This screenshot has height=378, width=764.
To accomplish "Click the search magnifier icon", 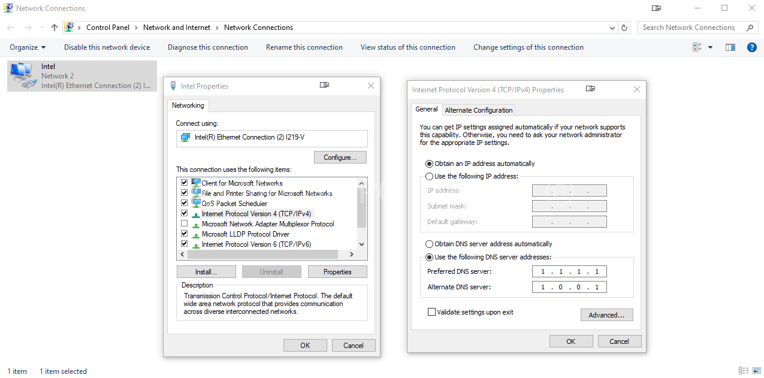I will pyautogui.click(x=750, y=28).
